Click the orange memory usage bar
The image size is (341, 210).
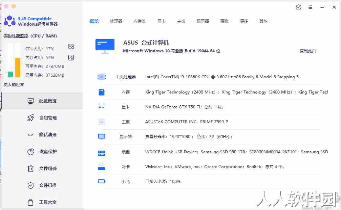18,68
